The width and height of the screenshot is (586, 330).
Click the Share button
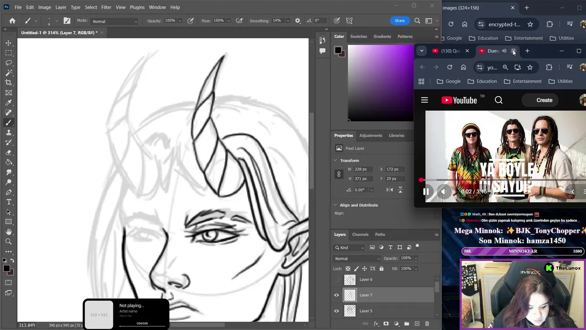click(x=400, y=21)
